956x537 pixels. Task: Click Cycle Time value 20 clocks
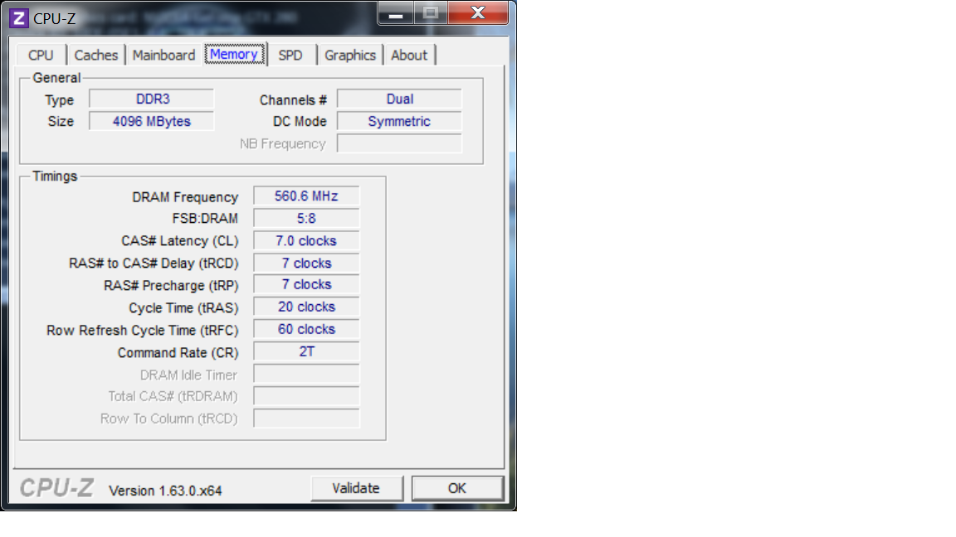tap(306, 307)
